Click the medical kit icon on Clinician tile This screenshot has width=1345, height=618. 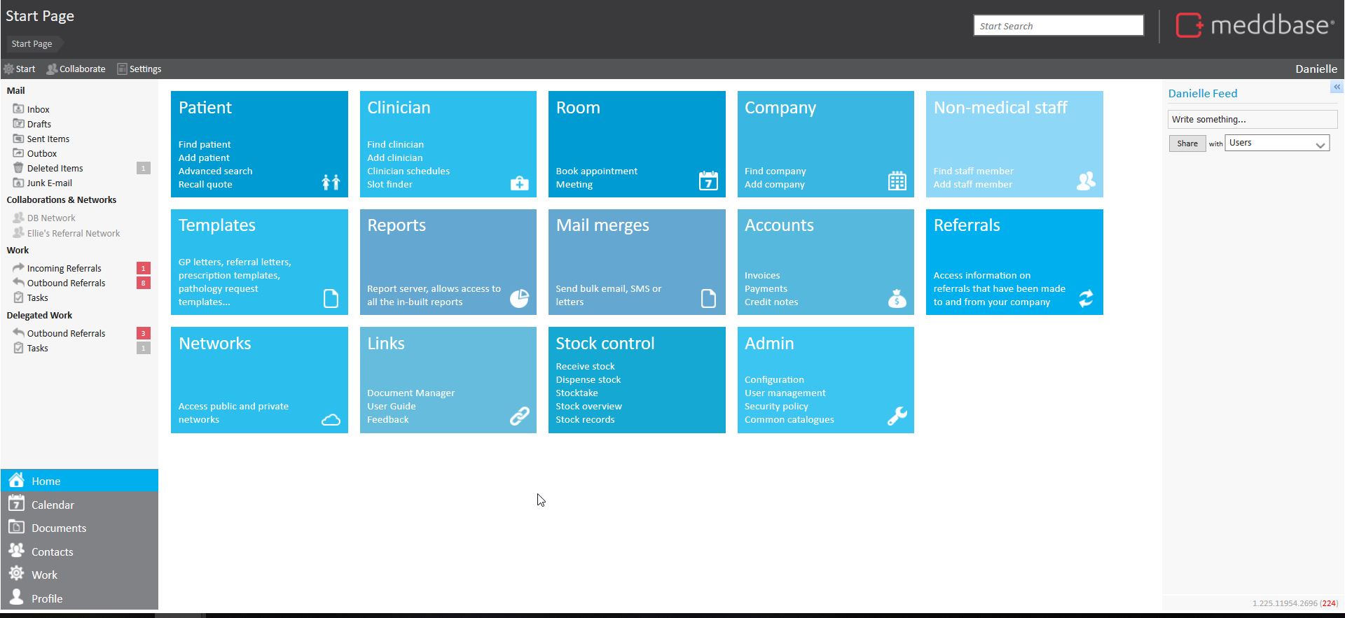pos(519,183)
